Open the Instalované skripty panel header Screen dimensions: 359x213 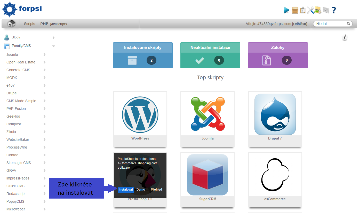click(143, 48)
